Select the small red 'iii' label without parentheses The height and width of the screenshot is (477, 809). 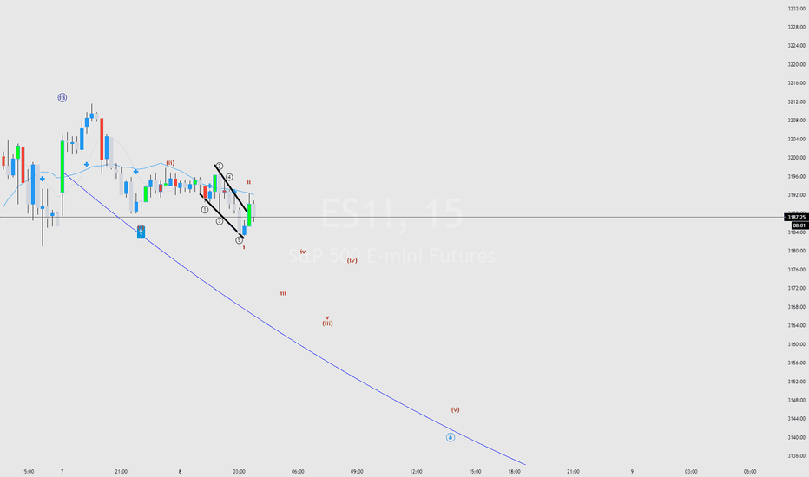(x=283, y=293)
